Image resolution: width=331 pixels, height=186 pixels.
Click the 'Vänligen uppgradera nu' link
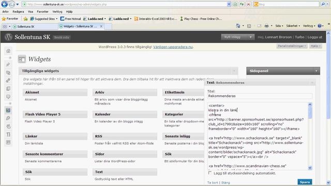173,47
